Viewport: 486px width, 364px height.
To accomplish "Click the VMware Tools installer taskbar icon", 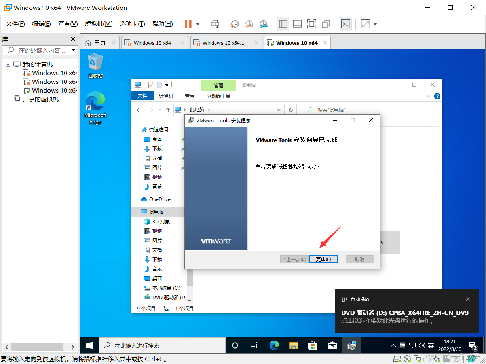I will (352, 345).
